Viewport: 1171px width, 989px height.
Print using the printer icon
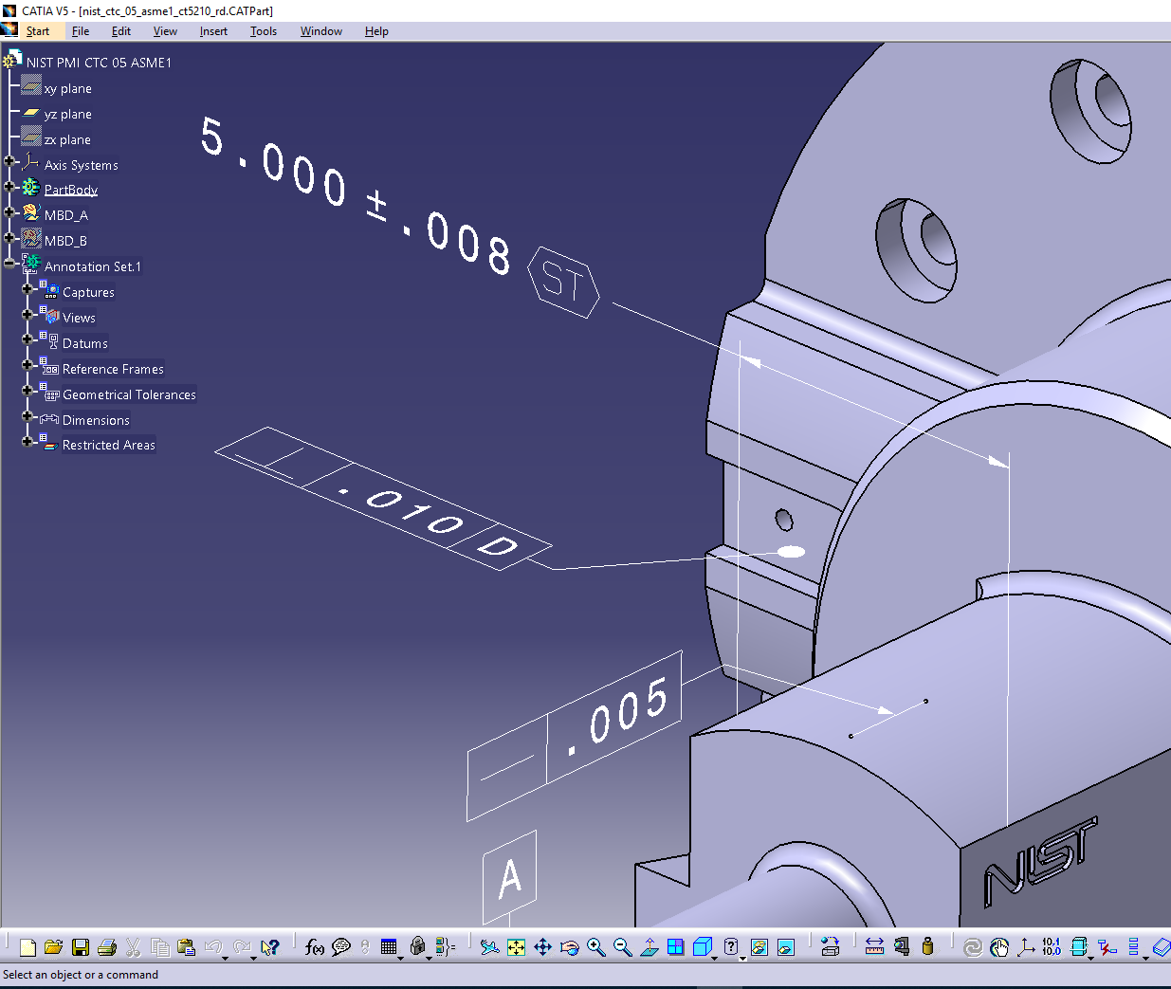click(107, 946)
